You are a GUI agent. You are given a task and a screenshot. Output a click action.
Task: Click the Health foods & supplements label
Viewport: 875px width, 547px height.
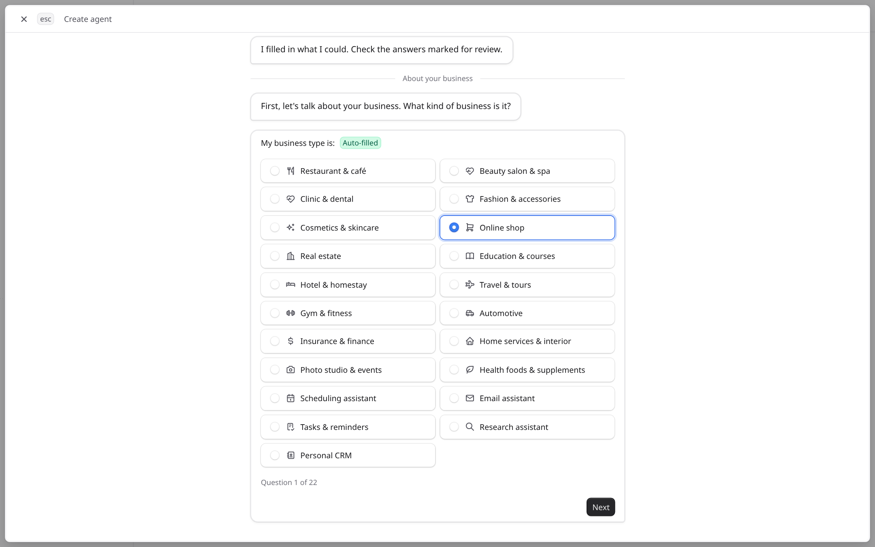(532, 370)
